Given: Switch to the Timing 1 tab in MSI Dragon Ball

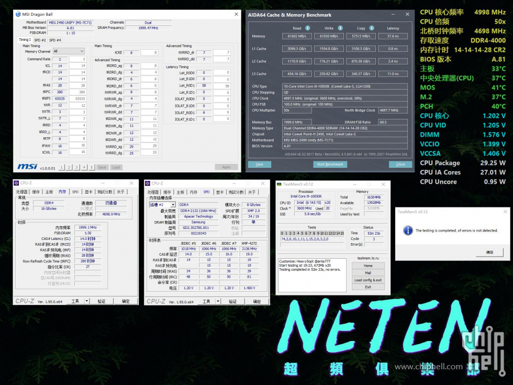Looking at the screenshot, I should point(25,40).
